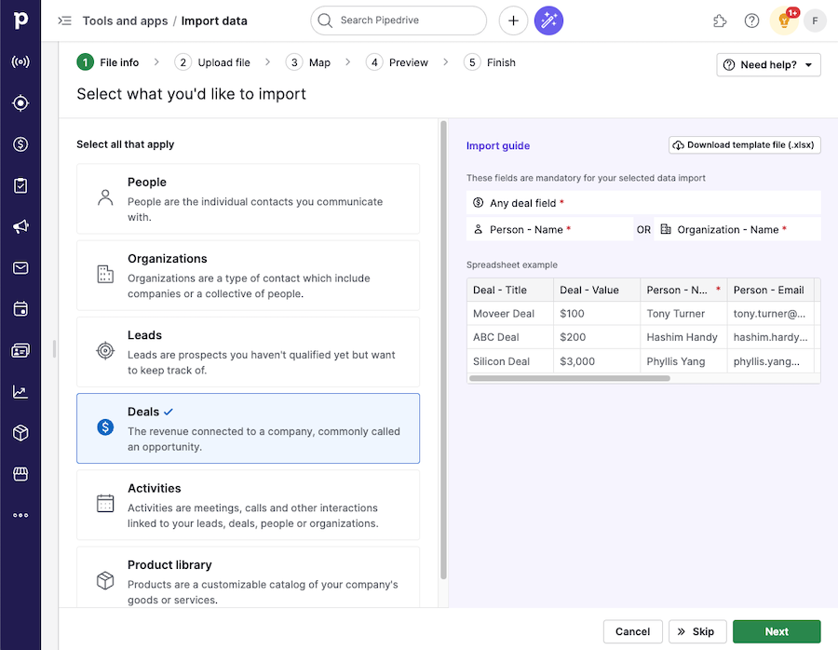838x650 pixels.
Task: Open the Pipedrive logo home
Action: point(20,20)
